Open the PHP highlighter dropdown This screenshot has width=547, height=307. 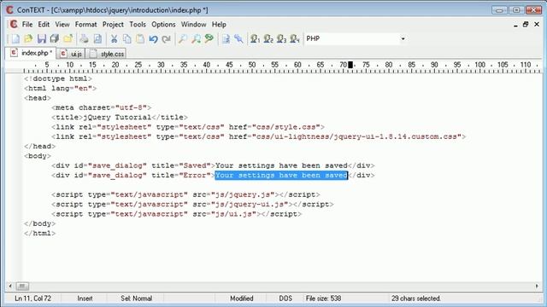click(x=403, y=38)
